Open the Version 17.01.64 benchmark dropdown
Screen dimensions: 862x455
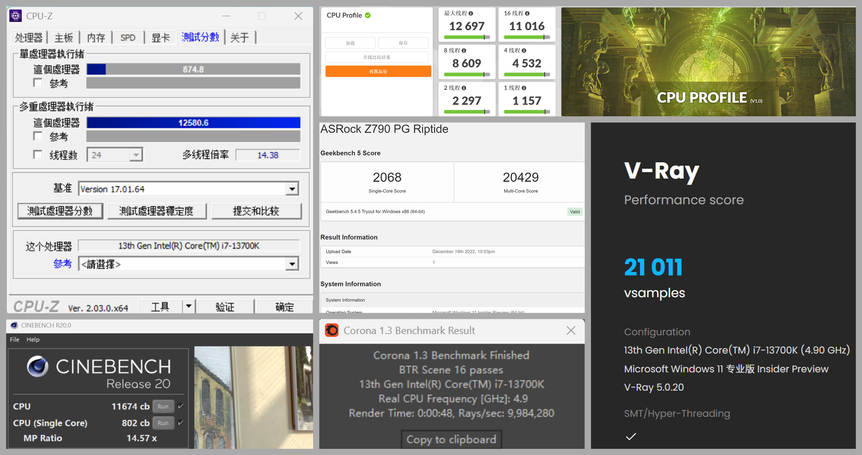tap(292, 189)
